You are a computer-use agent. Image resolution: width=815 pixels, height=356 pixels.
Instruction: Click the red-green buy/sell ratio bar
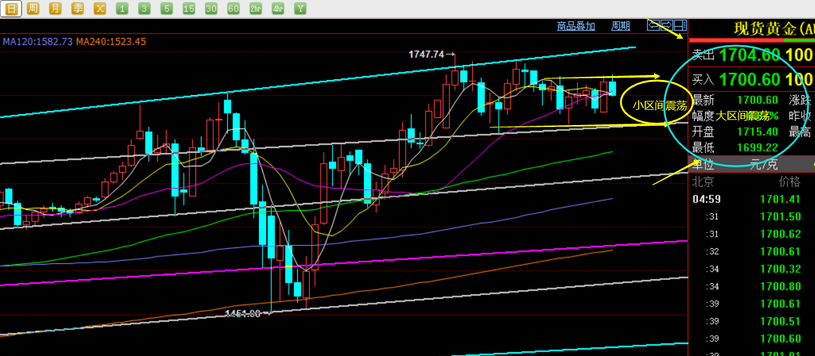tap(751, 41)
